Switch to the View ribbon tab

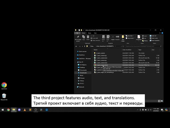pos(95,33)
